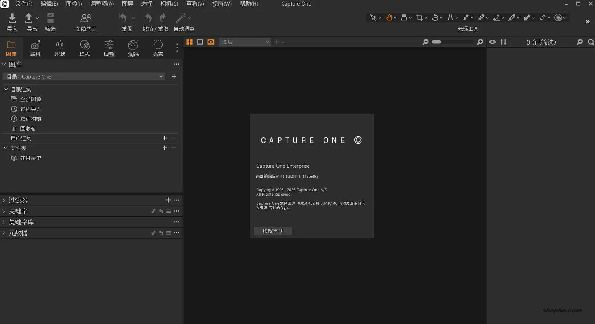595x324 pixels.
Task: Click the undo arrow icon
Action: 148,17
